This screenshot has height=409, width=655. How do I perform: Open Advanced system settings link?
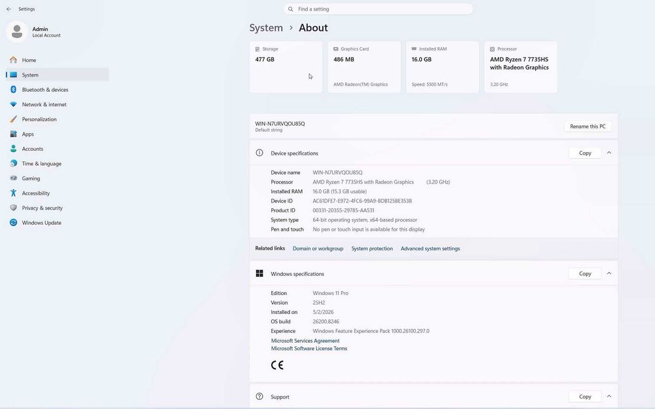click(x=430, y=248)
